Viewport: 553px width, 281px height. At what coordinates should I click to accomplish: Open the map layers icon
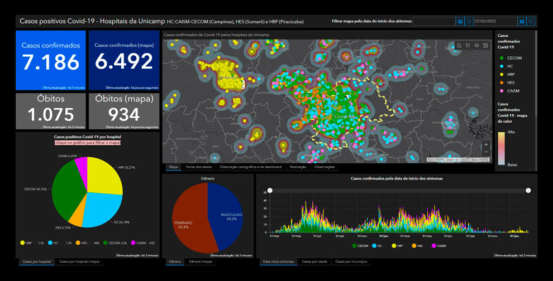click(476, 45)
